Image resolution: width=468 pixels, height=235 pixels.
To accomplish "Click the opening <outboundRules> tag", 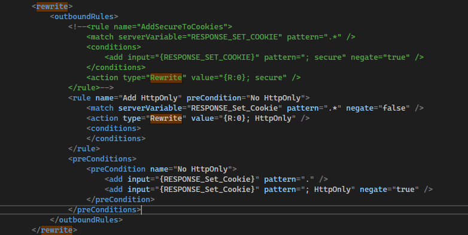I will pos(84,16).
